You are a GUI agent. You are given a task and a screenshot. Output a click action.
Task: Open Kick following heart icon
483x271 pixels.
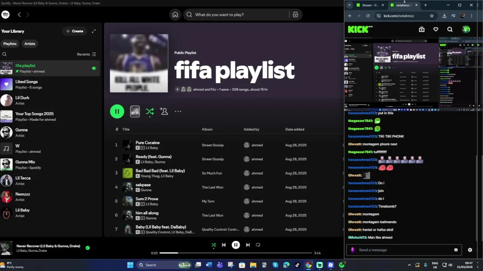click(x=436, y=29)
